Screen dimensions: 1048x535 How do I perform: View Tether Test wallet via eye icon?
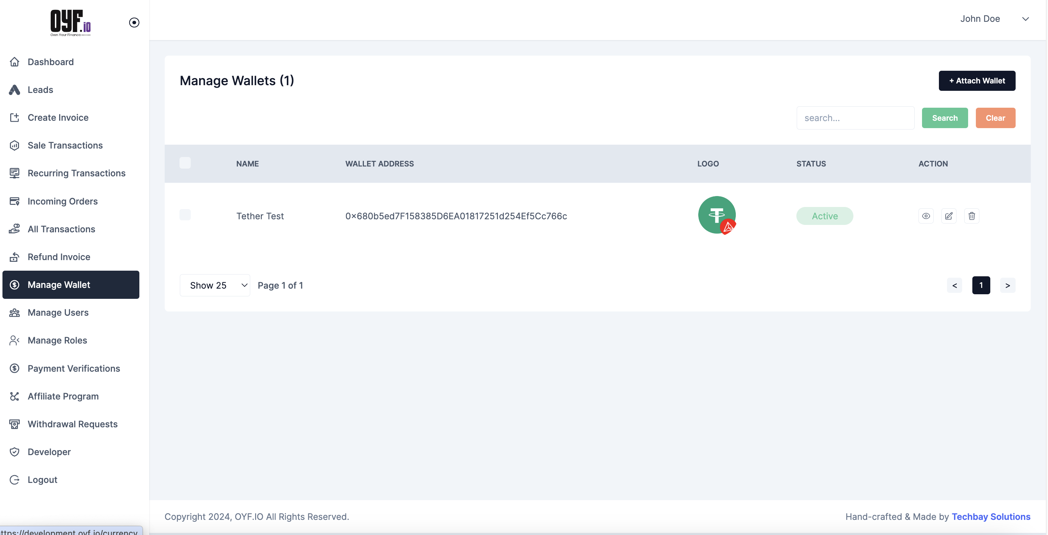coord(926,216)
